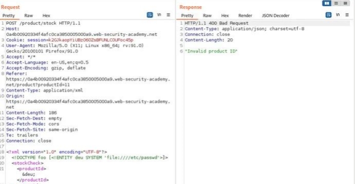Open Response panel hamburger options menu

tap(347, 15)
